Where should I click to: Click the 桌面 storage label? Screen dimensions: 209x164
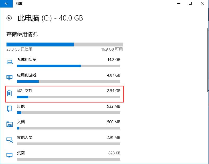pos(21,153)
